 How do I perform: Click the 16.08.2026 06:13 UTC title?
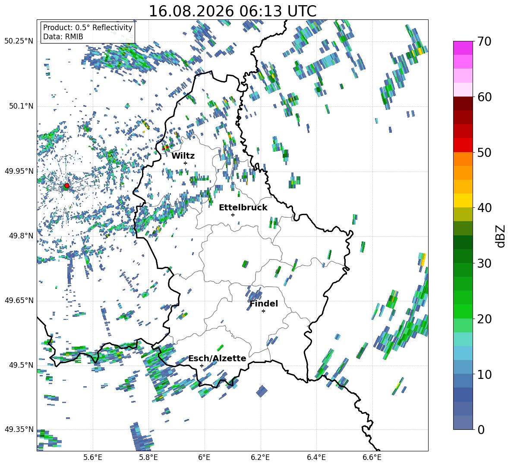tap(232, 11)
